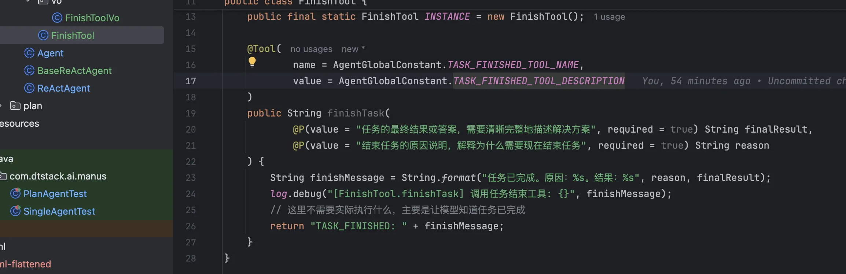Click the Agent class icon
Image resolution: width=846 pixels, height=274 pixels.
pos(29,53)
